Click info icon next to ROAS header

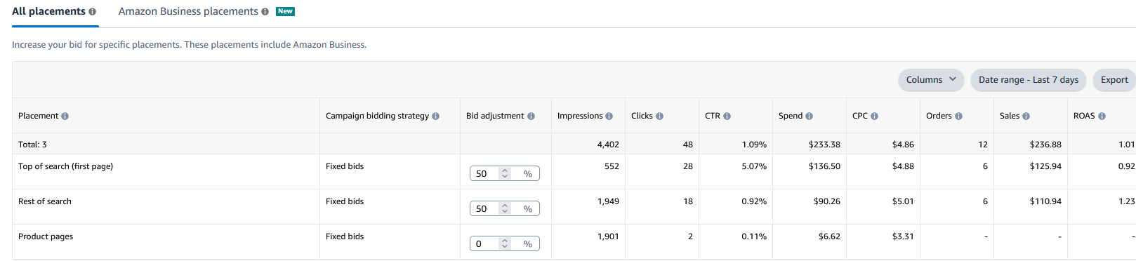point(1102,116)
